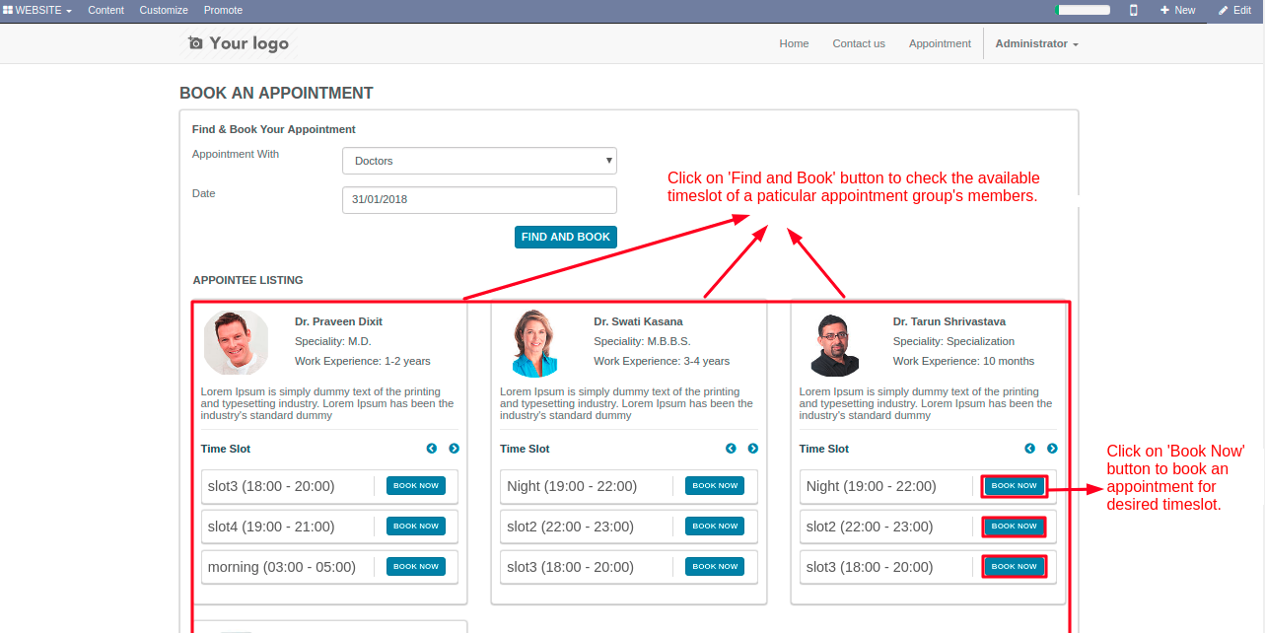Open the WEBSITE apps grid menu
1265x633 pixels.
[37, 10]
